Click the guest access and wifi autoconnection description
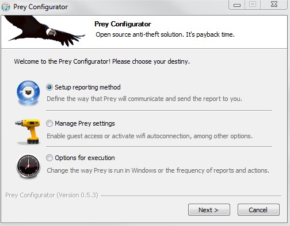This screenshot has height=226, width=290. point(150,136)
